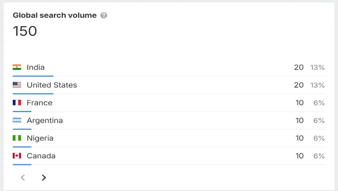Click the 150 global search volume number
The image size is (338, 191).
tap(25, 31)
